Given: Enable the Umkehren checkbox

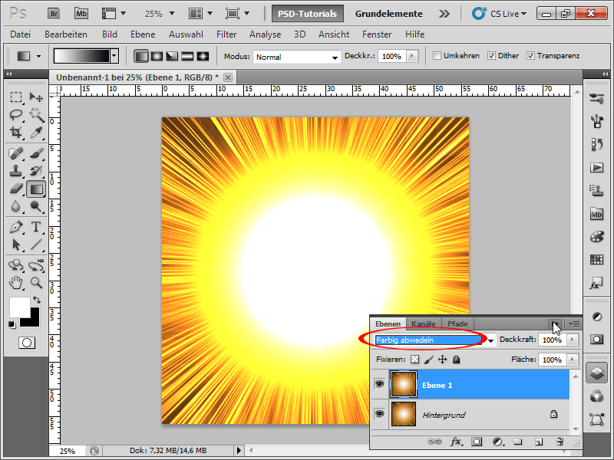Looking at the screenshot, I should coord(437,55).
